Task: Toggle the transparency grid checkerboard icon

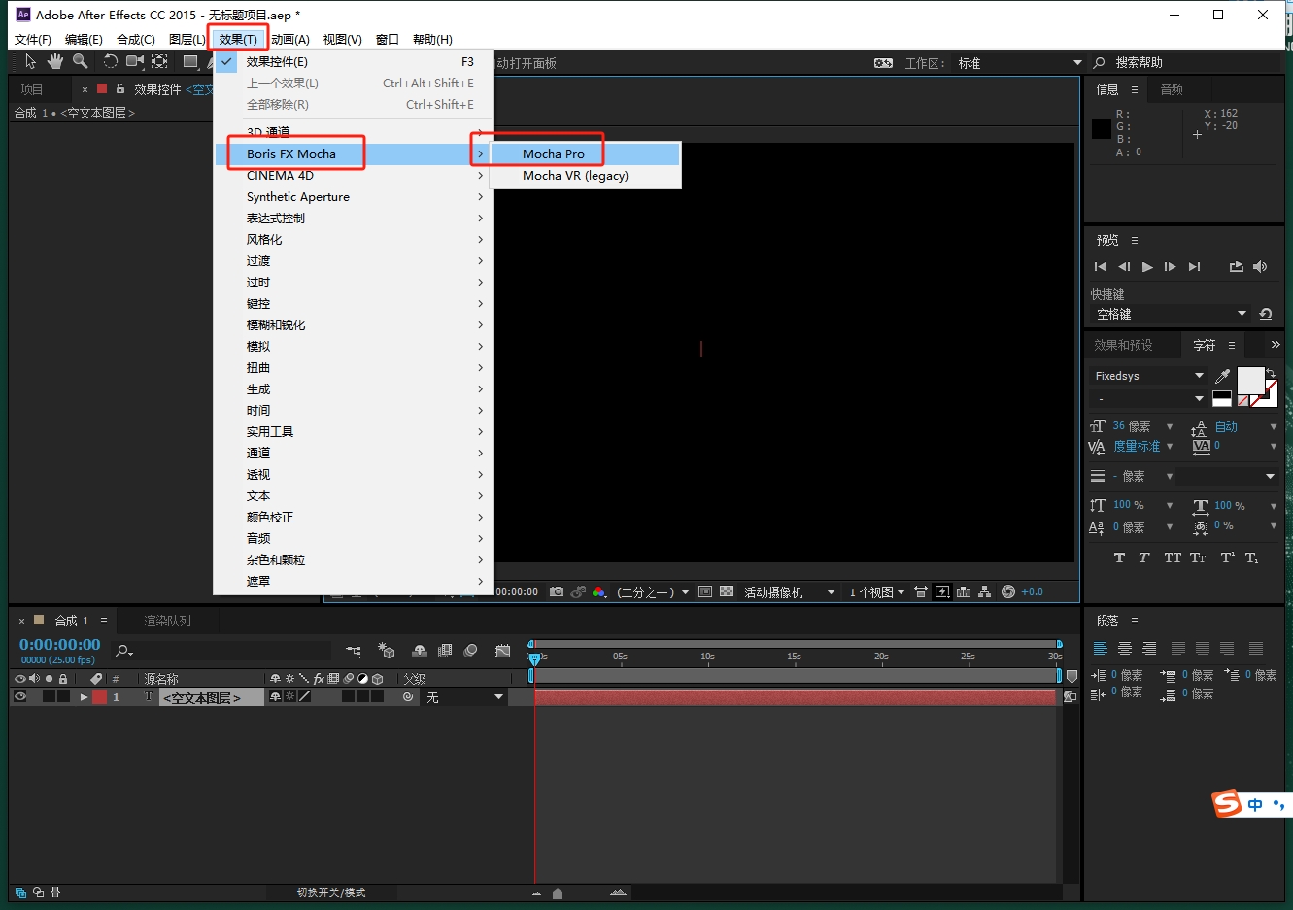Action: pyautogui.click(x=727, y=591)
